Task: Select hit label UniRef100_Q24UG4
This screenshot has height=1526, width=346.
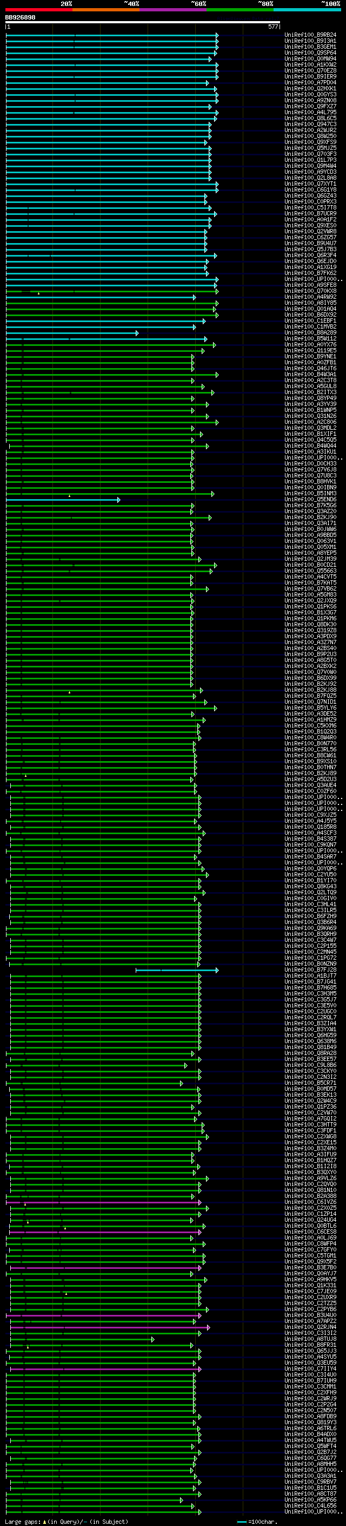Action: coord(310,1220)
